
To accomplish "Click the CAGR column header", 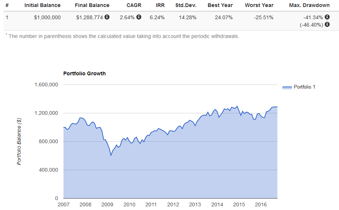I will (134, 6).
